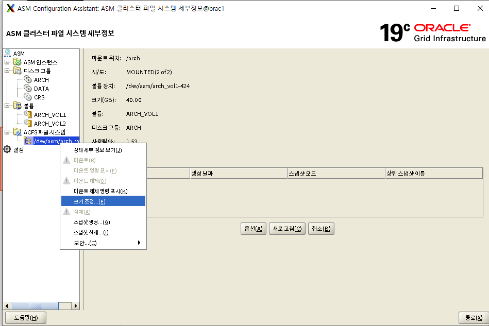
Task: Click the 취소(B) button
Action: pyautogui.click(x=321, y=229)
